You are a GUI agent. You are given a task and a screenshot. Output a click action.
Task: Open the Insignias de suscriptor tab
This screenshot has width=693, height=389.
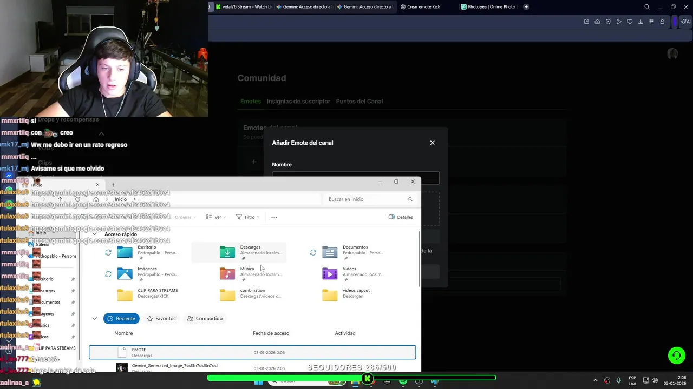[298, 102]
